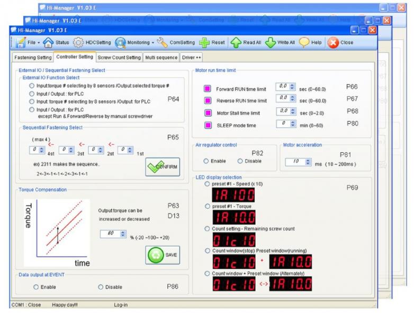This screenshot has height=317, width=414.
Task: Click the Write All down-arrow icon
Action: [x=270, y=43]
